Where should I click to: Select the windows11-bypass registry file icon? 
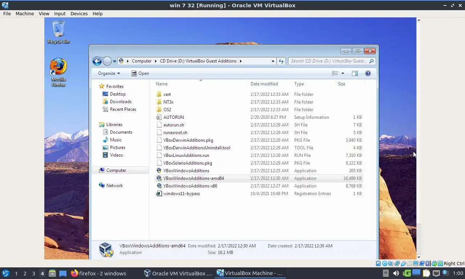[159, 194]
